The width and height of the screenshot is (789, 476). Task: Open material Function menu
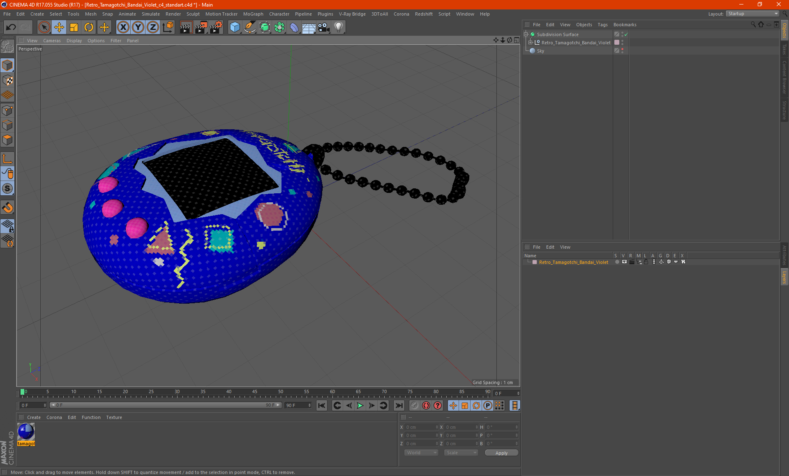click(91, 417)
